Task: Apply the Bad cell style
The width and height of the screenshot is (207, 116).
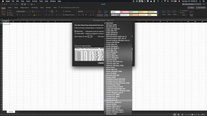Action: click(125, 12)
